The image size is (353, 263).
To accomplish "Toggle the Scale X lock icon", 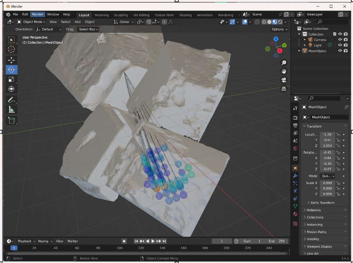I will tap(338, 183).
